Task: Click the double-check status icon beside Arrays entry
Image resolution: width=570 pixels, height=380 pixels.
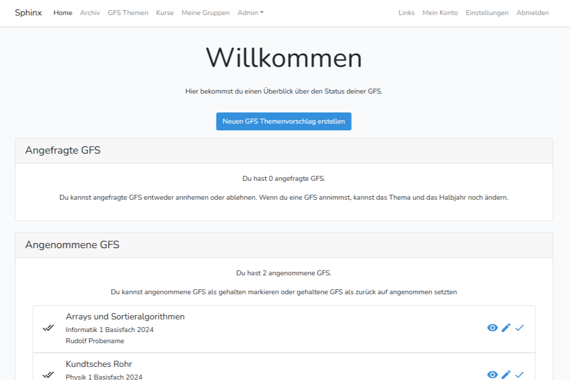Action: pyautogui.click(x=48, y=328)
